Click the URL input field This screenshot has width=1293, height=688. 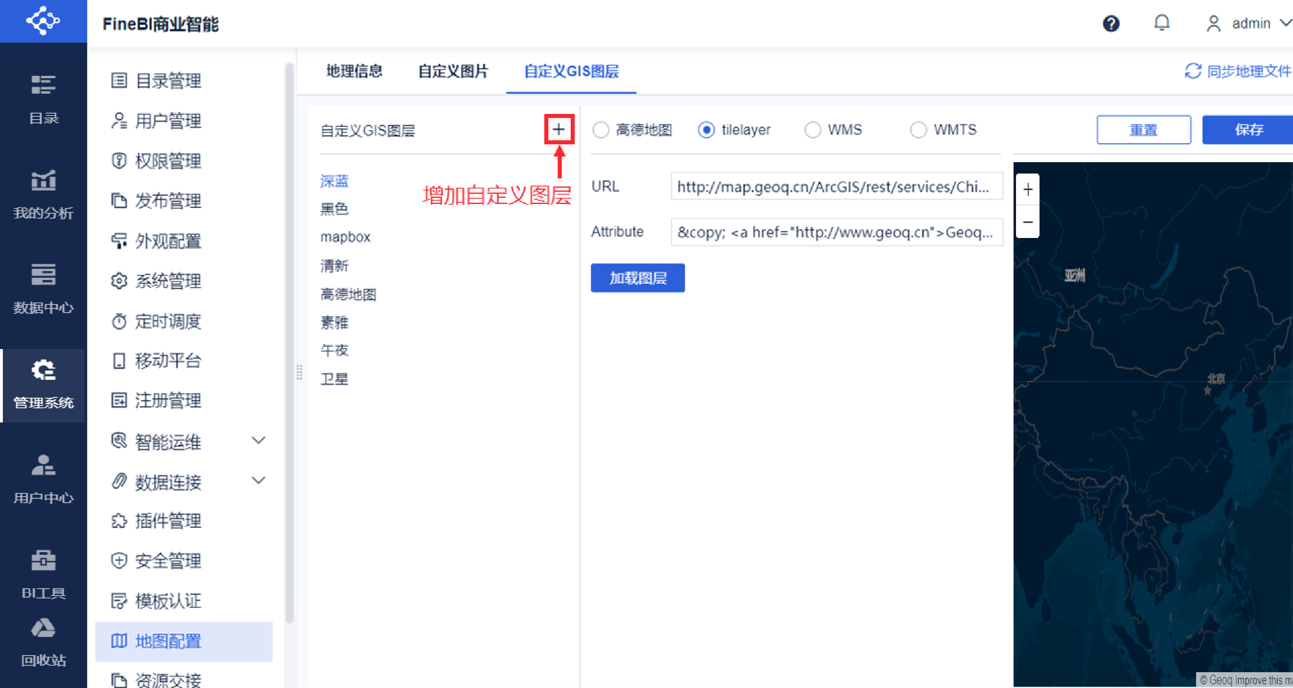pos(836,186)
